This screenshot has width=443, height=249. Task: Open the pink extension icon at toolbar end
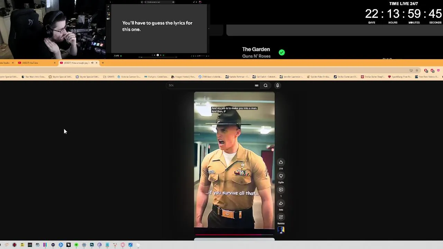pos(438,71)
